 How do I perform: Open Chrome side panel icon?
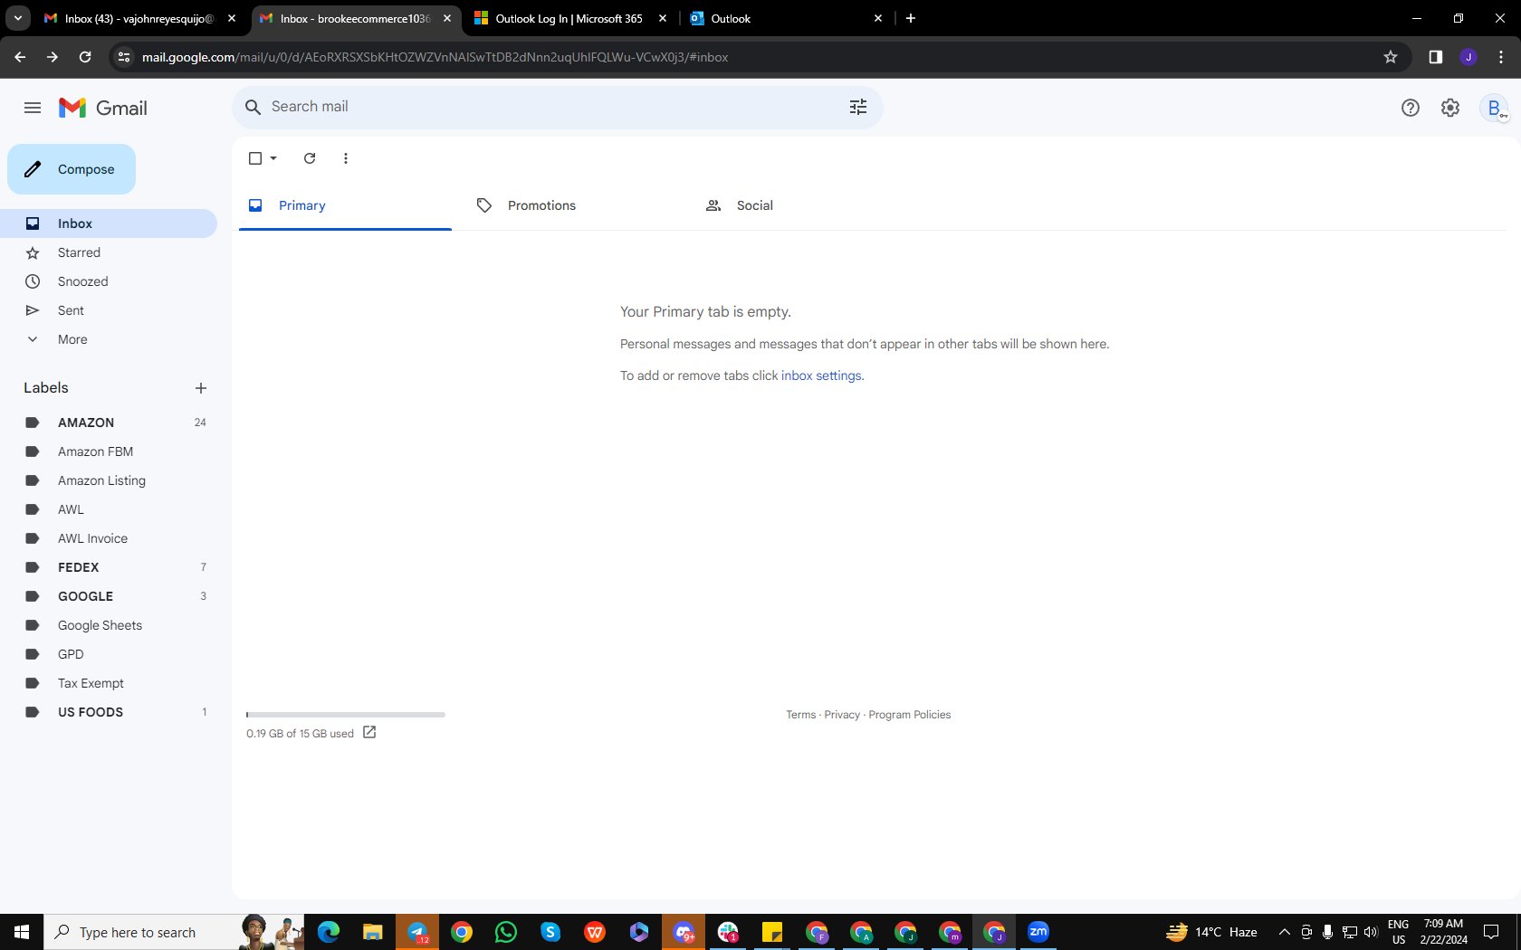(1436, 57)
